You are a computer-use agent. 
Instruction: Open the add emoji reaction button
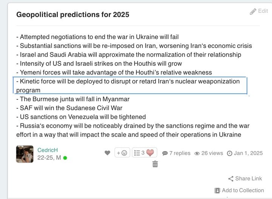click(122, 153)
